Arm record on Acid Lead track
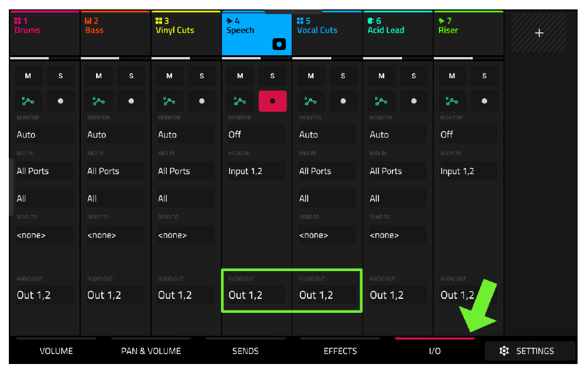Screen dimensions: 587x374 click(x=414, y=101)
